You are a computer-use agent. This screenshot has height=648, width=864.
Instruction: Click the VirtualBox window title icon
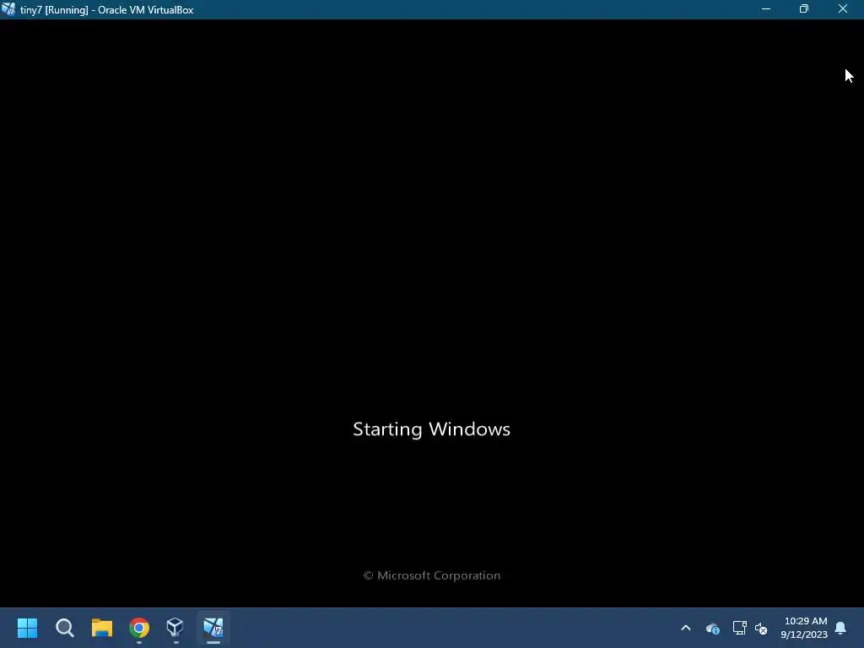8,9
